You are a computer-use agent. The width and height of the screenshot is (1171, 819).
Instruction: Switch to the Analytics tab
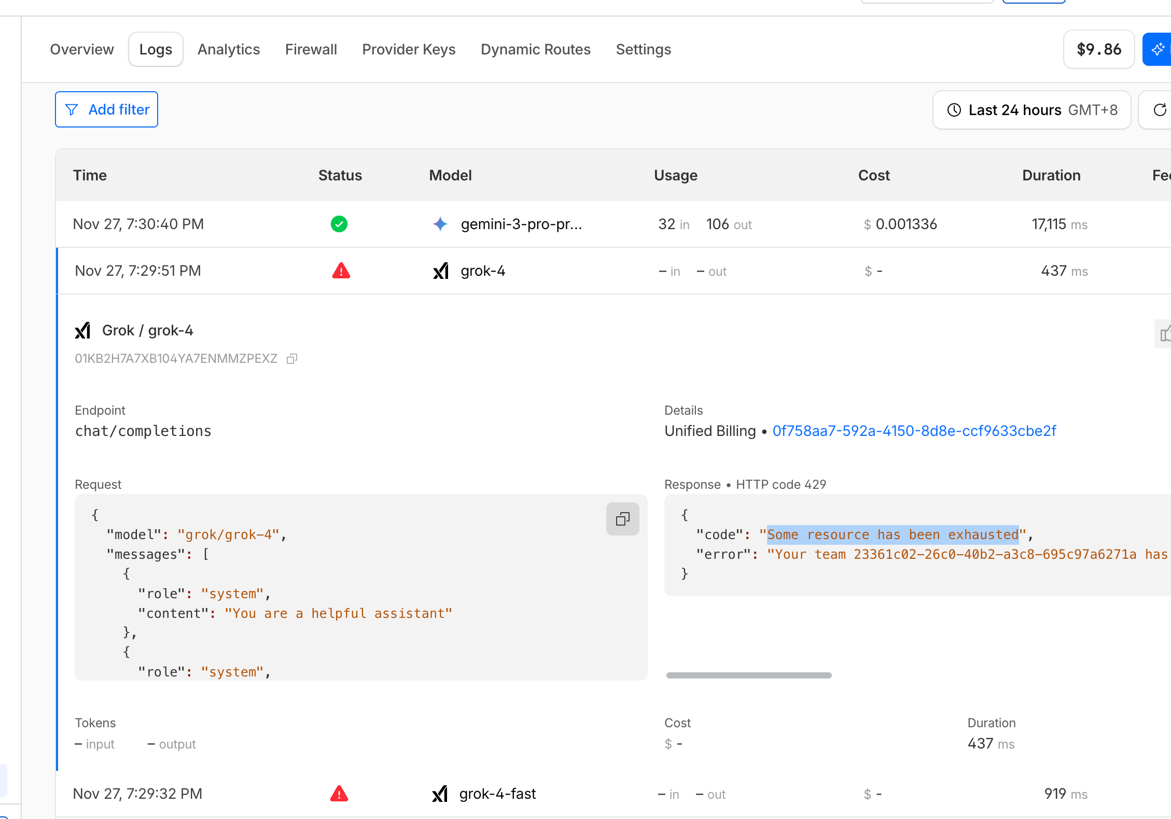[229, 49]
